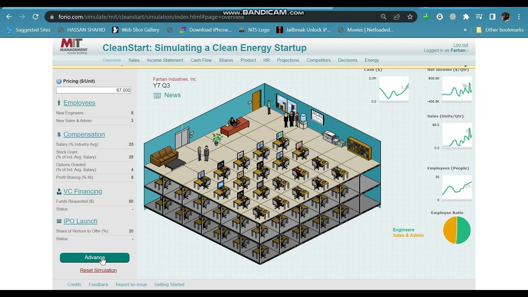Open the News link
Viewport: 528px width, 297px height.
click(172, 95)
